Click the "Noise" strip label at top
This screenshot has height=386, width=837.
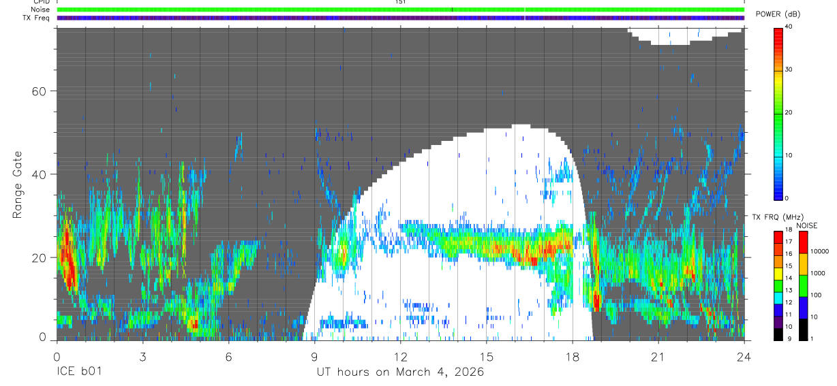pyautogui.click(x=42, y=10)
